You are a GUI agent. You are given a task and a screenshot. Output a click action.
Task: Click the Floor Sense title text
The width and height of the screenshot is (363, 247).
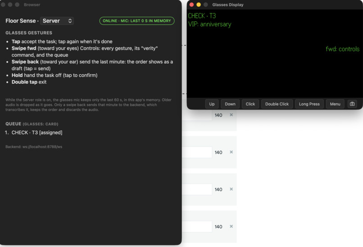[21, 21]
